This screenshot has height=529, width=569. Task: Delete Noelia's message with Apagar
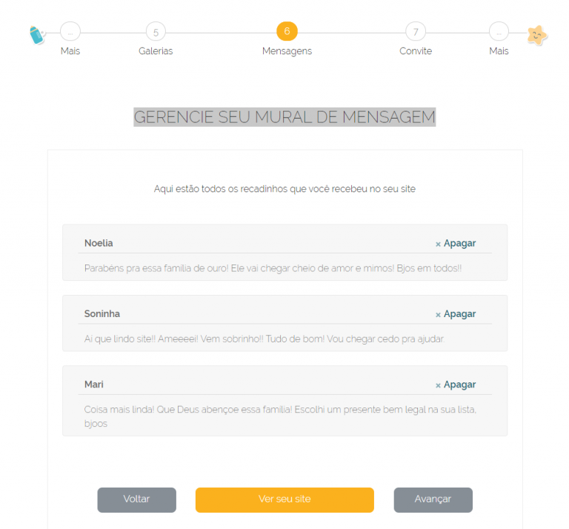460,244
